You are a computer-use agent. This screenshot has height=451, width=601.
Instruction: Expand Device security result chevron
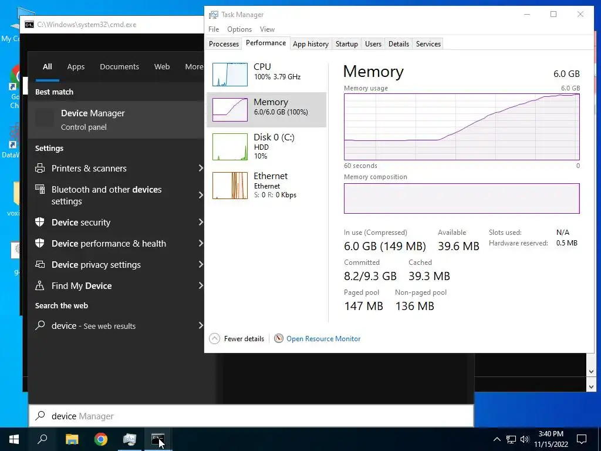pyautogui.click(x=201, y=222)
